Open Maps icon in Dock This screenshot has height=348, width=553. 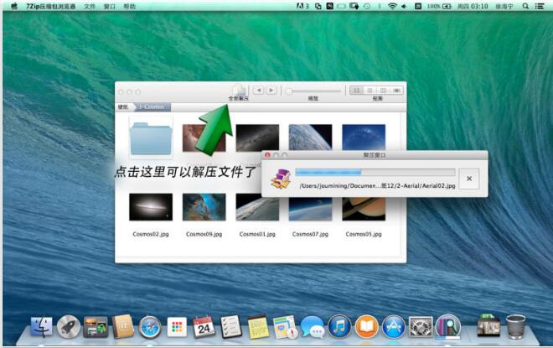pos(285,327)
